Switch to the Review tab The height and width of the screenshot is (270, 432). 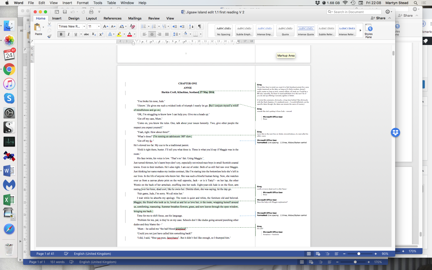click(154, 18)
